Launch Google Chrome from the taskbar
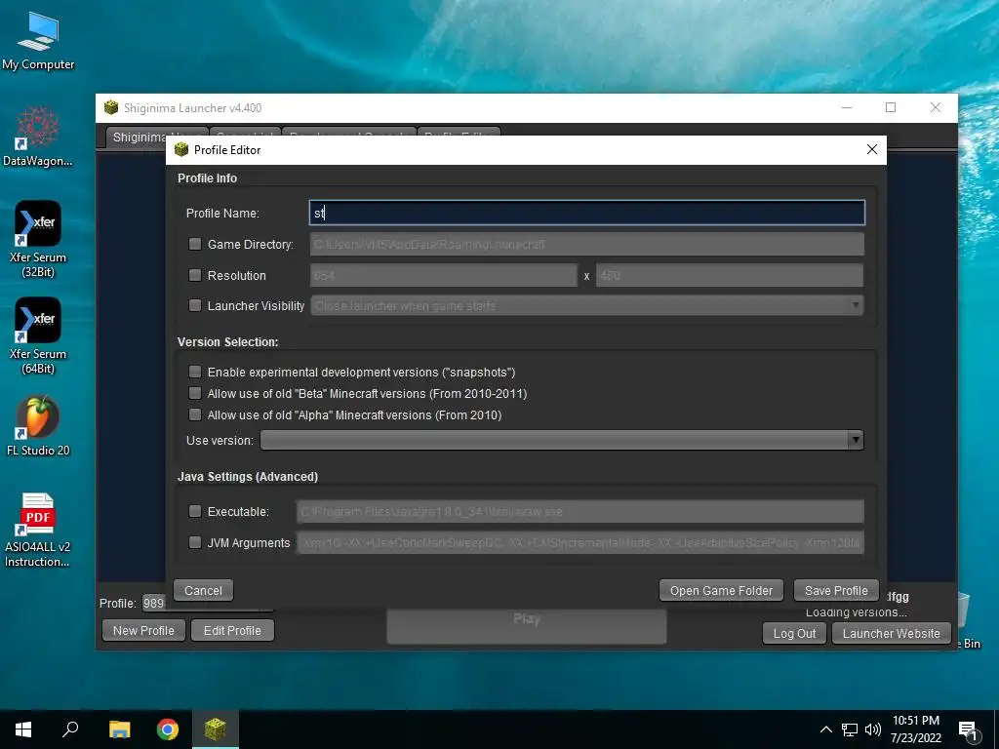999x749 pixels. tap(168, 729)
